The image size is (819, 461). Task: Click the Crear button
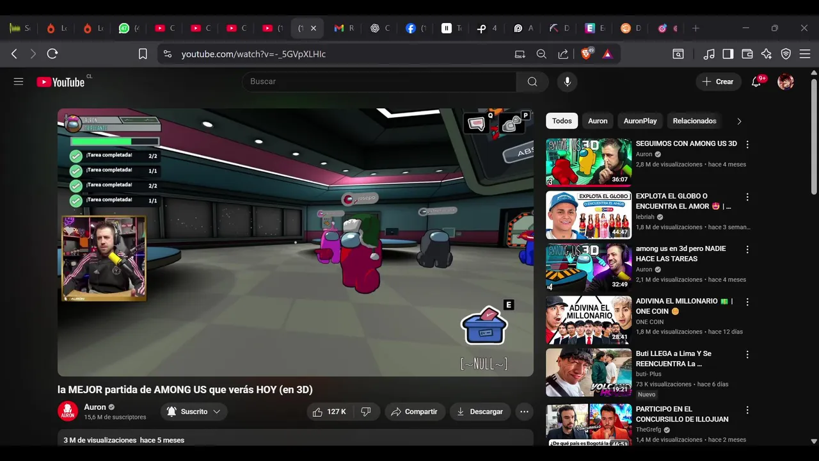718,81
